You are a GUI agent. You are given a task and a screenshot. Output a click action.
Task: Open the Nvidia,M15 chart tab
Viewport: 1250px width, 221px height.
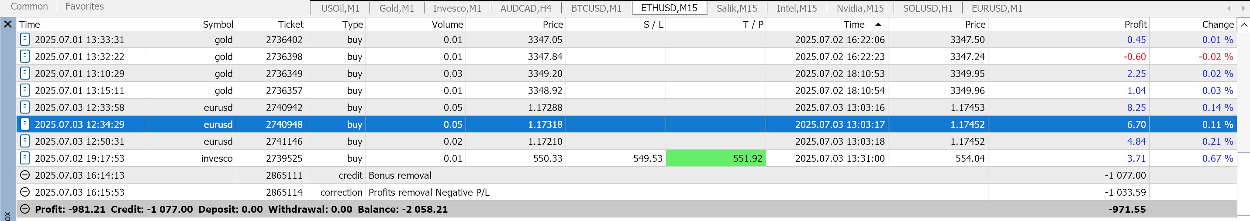860,8
